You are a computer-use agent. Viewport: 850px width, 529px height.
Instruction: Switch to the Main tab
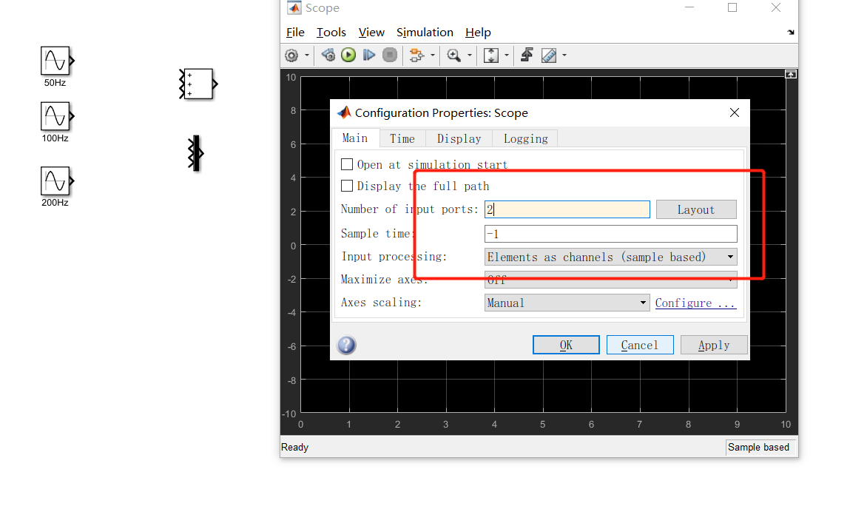coord(355,138)
